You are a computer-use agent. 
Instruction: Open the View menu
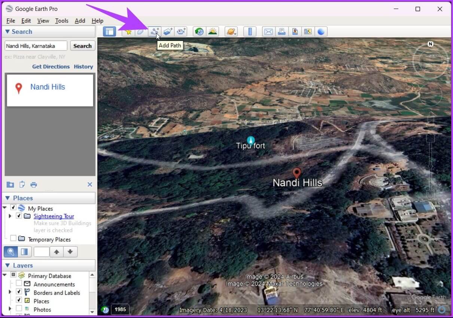[43, 21]
